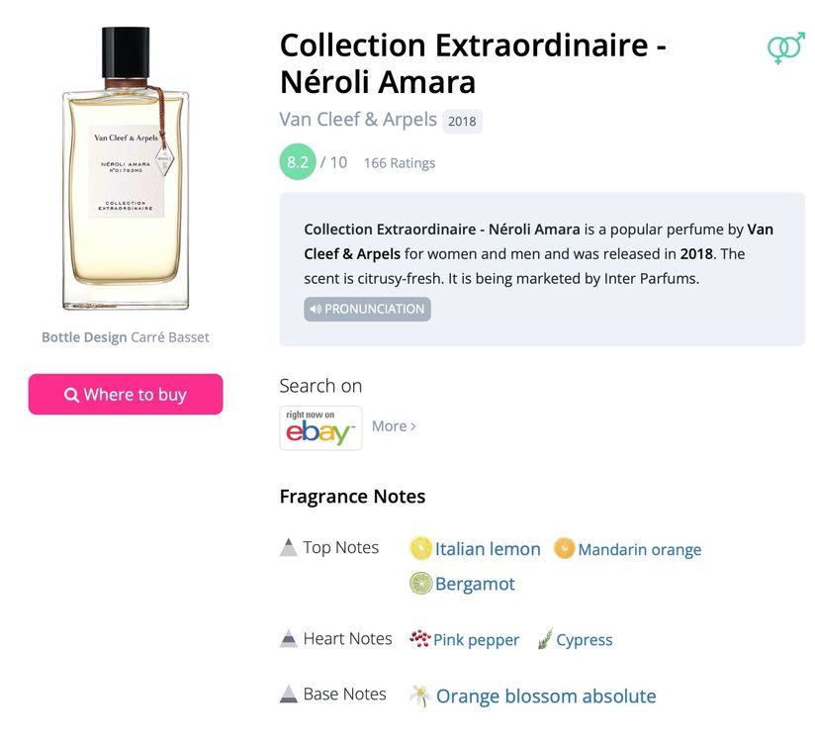
Task: Click the Cypress branch icon
Action: pyautogui.click(x=545, y=638)
